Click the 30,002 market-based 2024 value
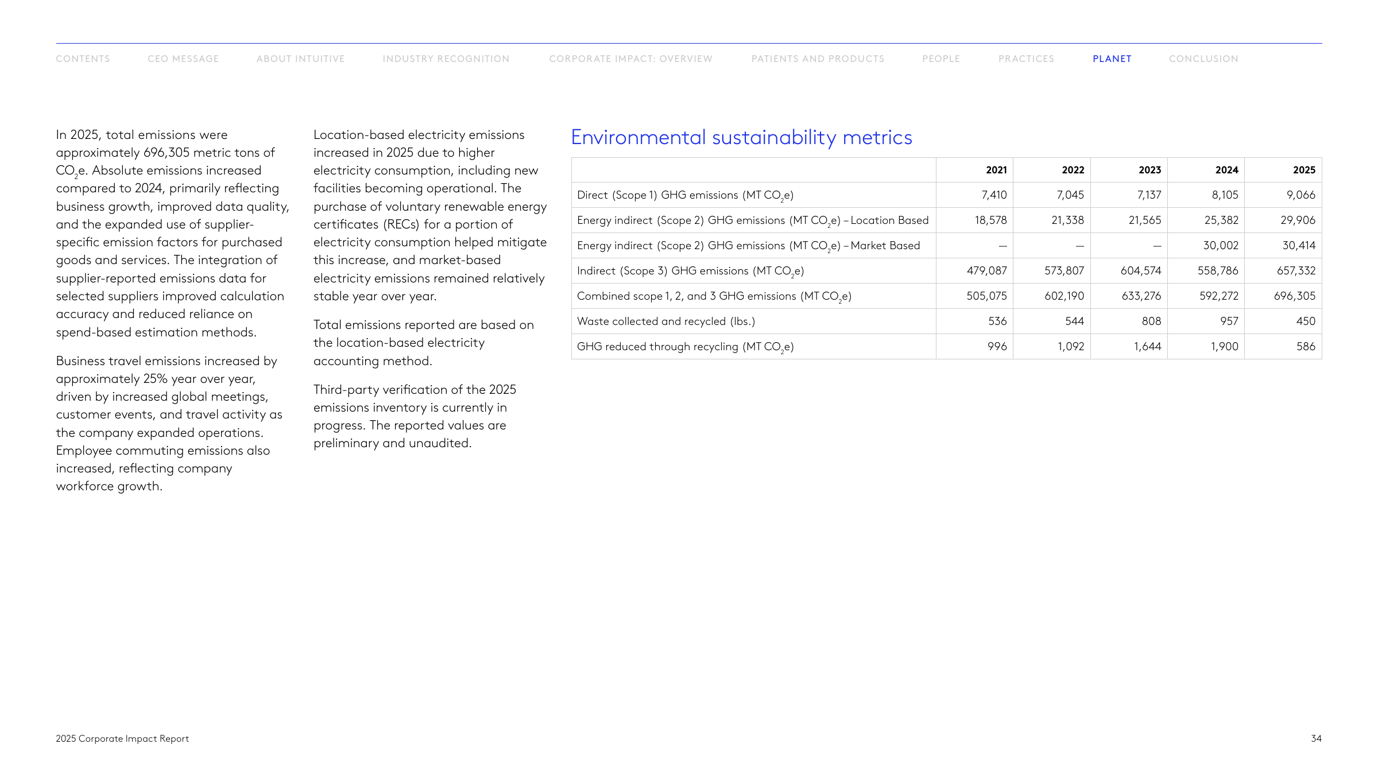Screen dimensions: 1378x775 click(1221, 246)
